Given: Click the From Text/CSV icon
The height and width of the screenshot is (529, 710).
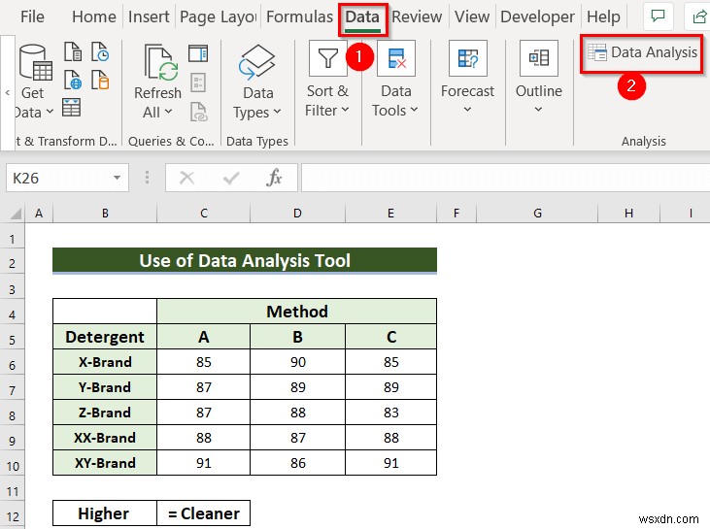Looking at the screenshot, I should (x=73, y=51).
